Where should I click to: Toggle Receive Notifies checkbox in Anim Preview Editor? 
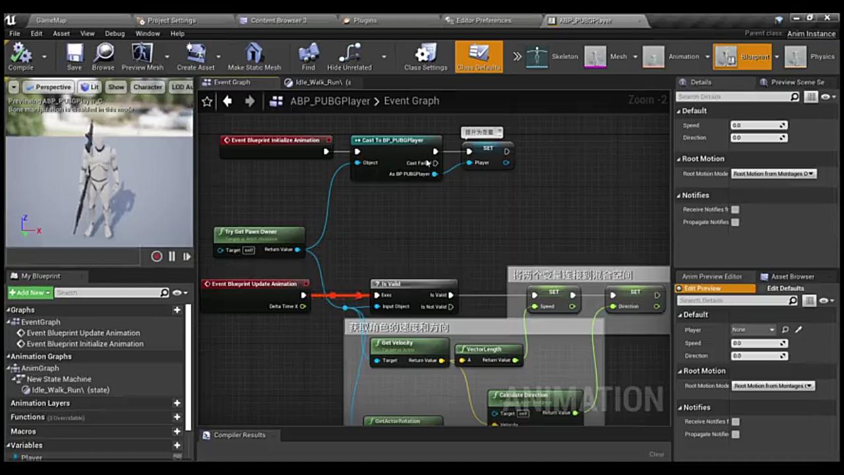click(x=735, y=422)
